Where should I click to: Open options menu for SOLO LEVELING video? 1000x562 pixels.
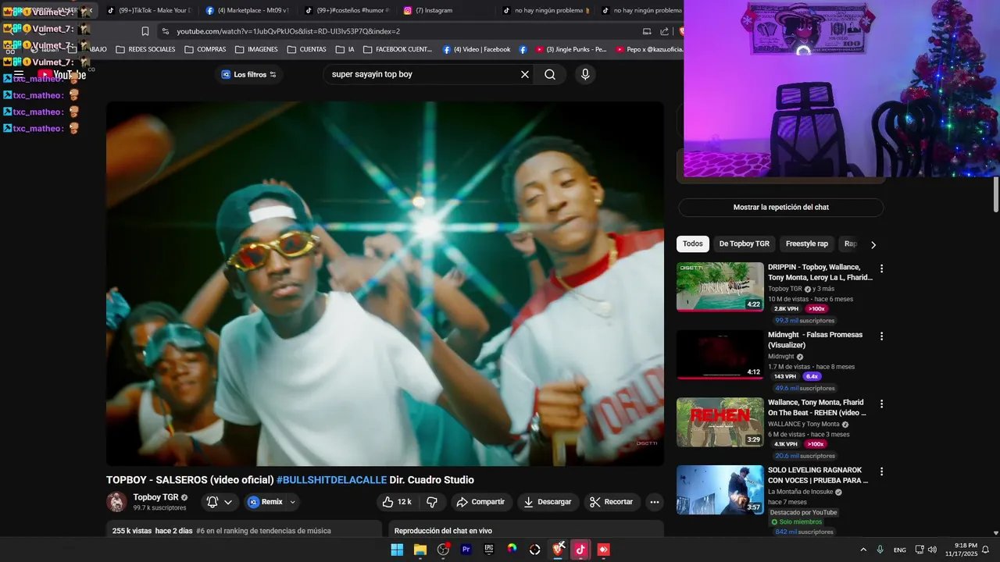click(x=881, y=472)
